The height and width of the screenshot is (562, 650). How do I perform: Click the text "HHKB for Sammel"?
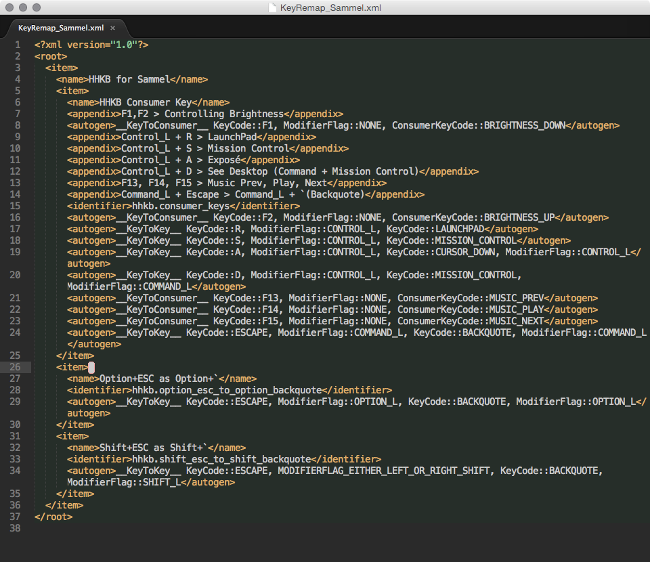pyautogui.click(x=129, y=79)
